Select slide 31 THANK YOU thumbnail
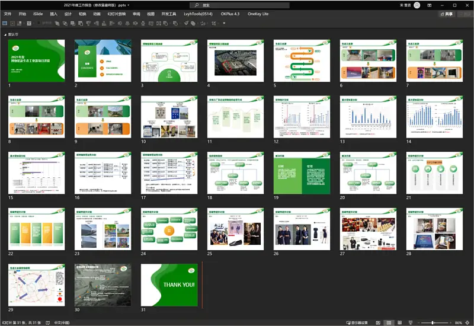Screen dimensions: 474x326 tap(169, 285)
